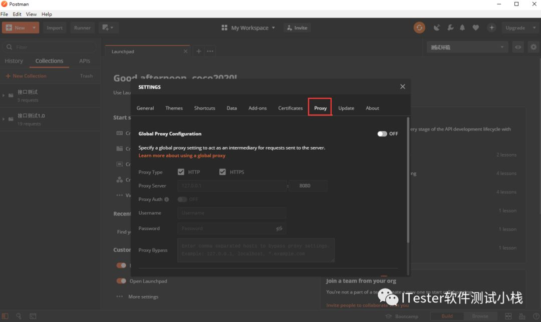This screenshot has height=322, width=541.
Task: Open settings via the wrench icon
Action: 450,27
